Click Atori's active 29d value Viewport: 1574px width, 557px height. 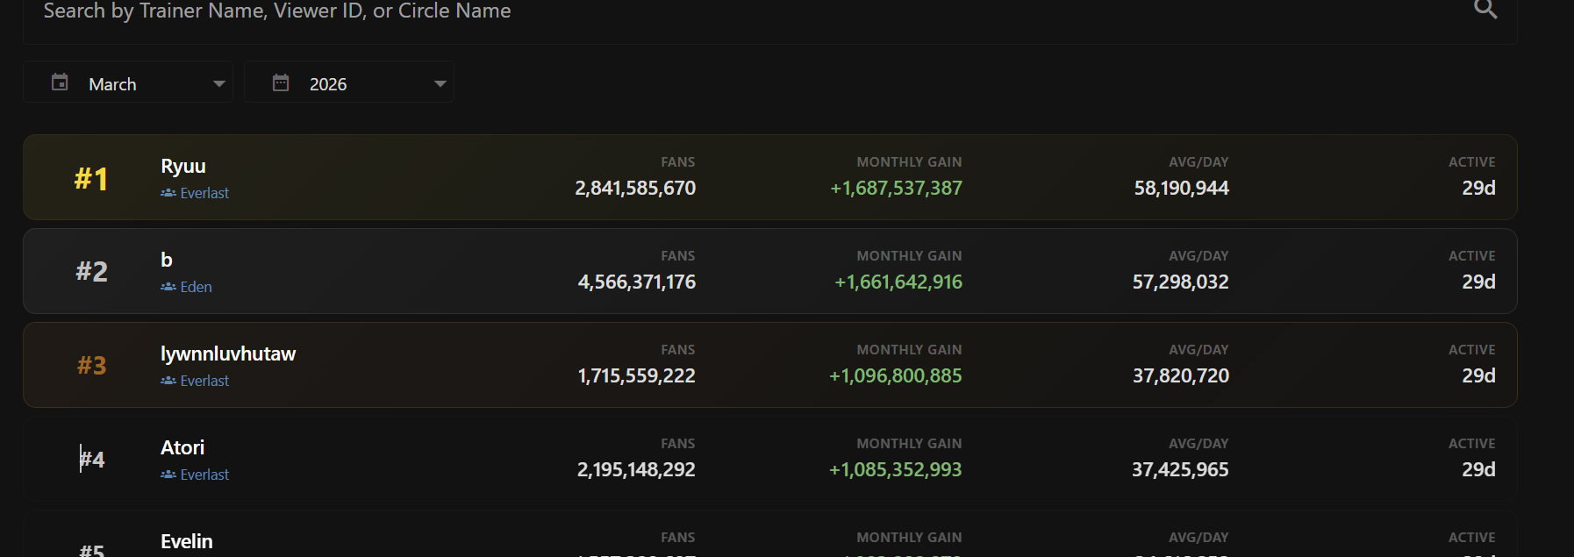point(1478,469)
